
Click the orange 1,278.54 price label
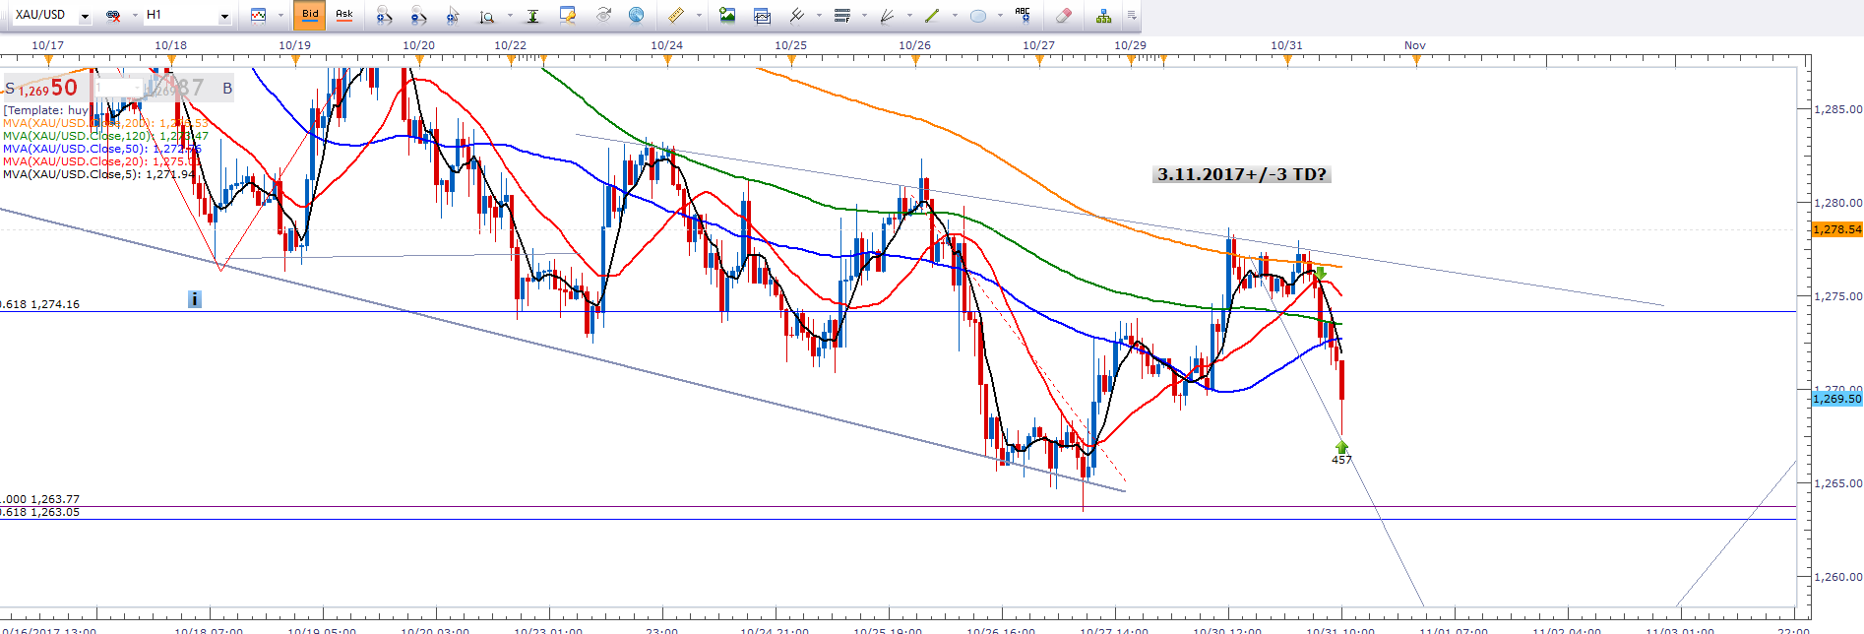(x=1836, y=229)
